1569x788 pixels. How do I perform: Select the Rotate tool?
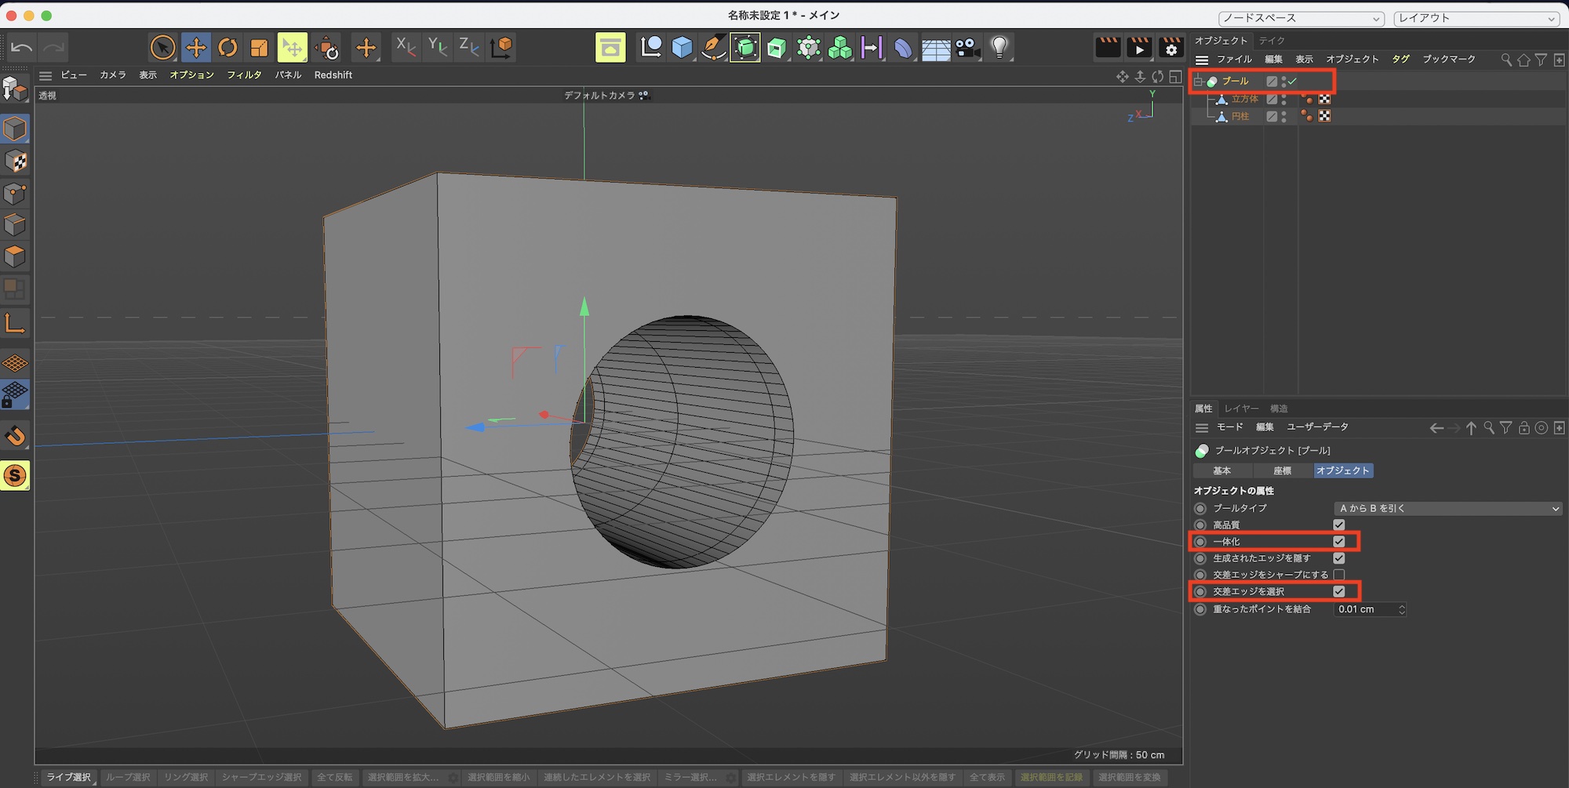click(228, 48)
